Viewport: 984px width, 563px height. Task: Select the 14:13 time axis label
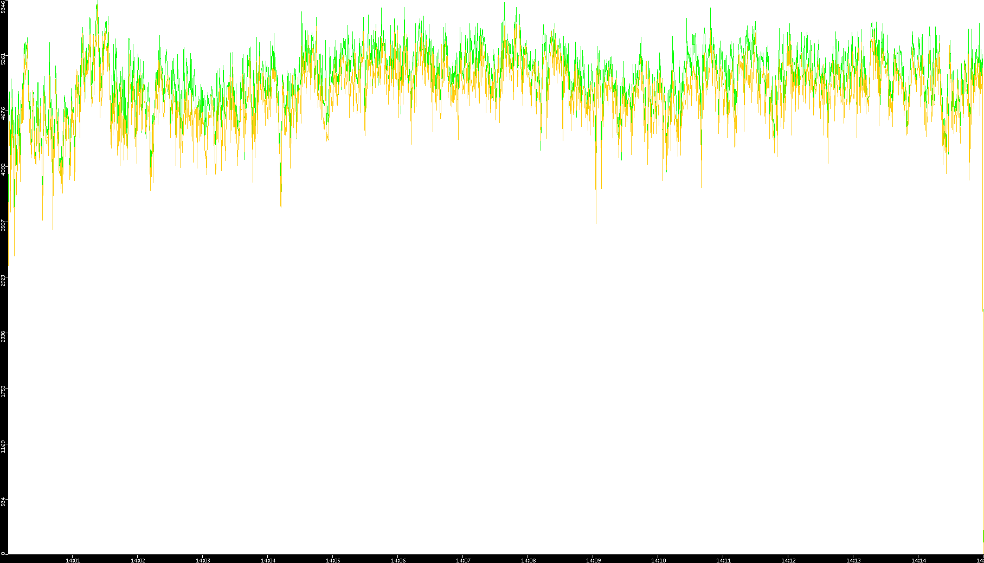pos(853,560)
